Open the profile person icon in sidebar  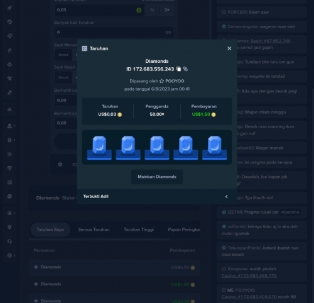(x=9, y=126)
